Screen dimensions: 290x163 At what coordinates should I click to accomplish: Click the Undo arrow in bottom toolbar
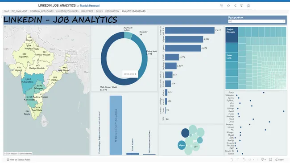click(232, 160)
